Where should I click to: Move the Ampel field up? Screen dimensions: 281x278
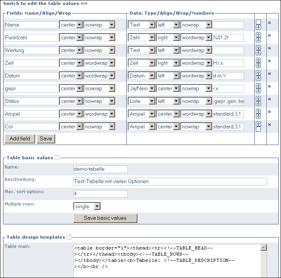[258, 111]
